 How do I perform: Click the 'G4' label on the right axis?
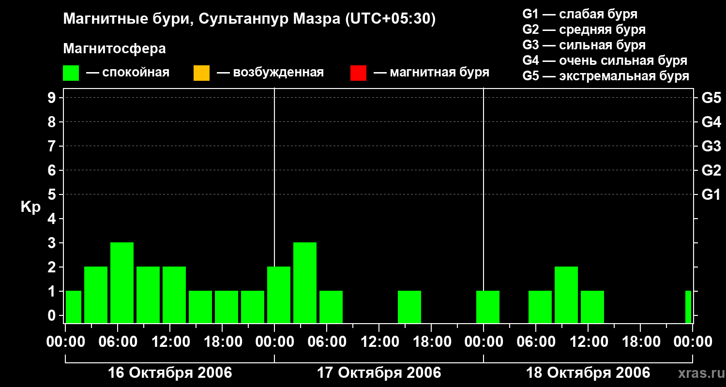point(711,122)
